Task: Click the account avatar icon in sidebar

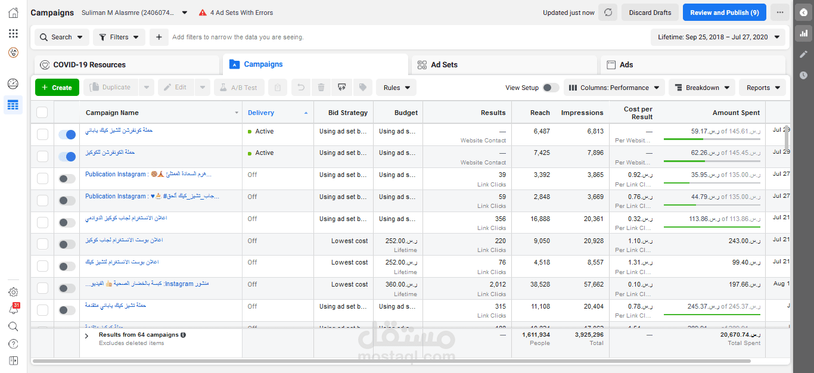Action: pos(13,52)
